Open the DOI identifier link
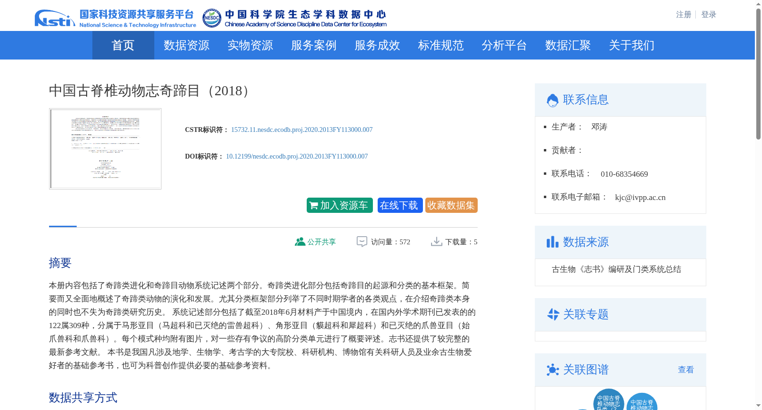Screen dimensions: 762x410 click(297, 156)
